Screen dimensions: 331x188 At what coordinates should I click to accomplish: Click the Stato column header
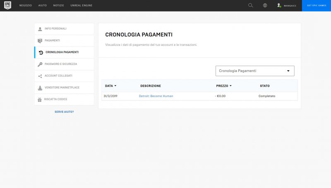click(265, 86)
